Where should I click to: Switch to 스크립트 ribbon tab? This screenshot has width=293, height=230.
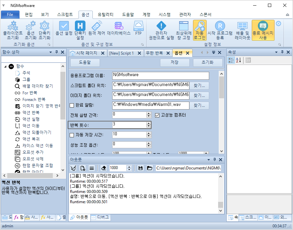tap(65, 15)
